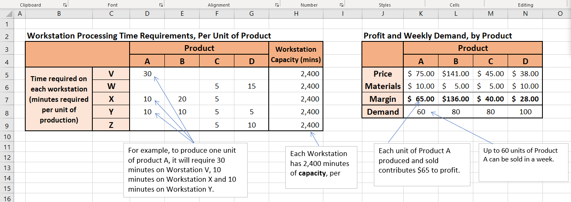Click the Profit and Weekly Demand title
571x202 pixels.
tap(438, 36)
